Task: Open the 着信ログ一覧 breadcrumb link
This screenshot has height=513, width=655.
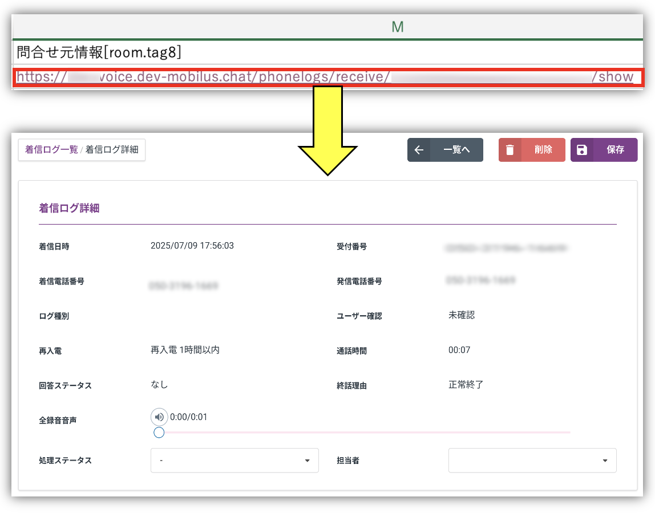Action: (51, 150)
